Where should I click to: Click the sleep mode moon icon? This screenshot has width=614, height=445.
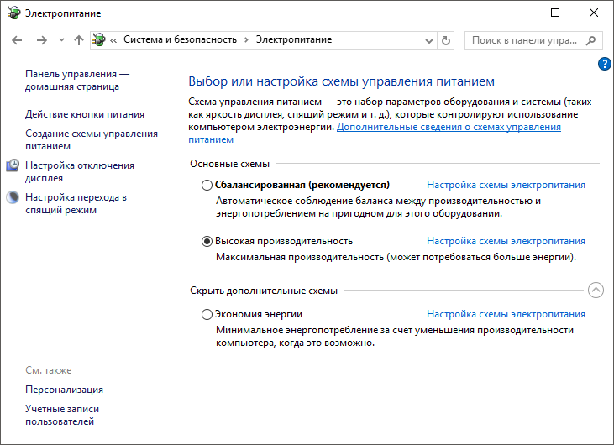pyautogui.click(x=13, y=198)
